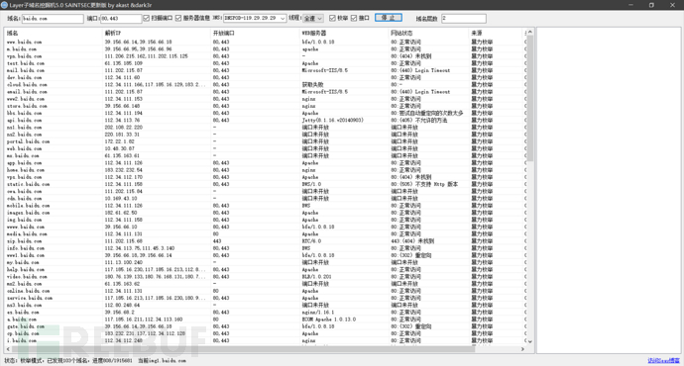Click the 停止 button
This screenshot has height=366, width=684.
(x=389, y=18)
